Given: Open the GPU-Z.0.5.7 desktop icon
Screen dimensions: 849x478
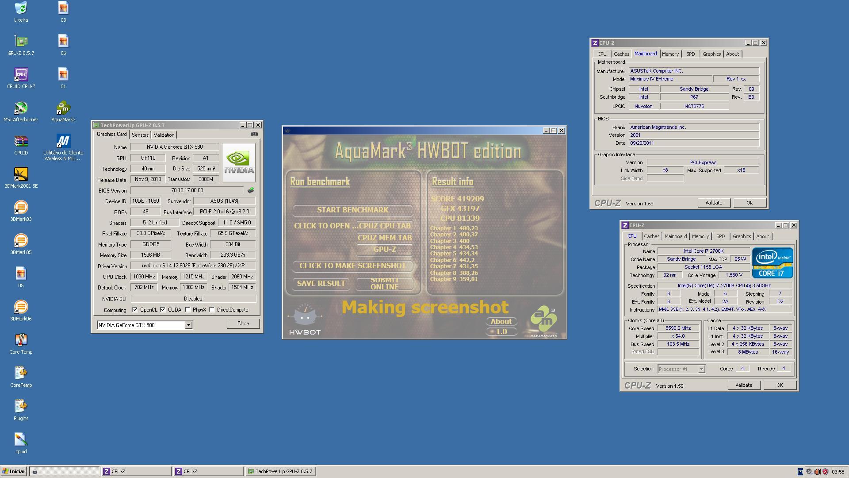Looking at the screenshot, I should [x=21, y=45].
